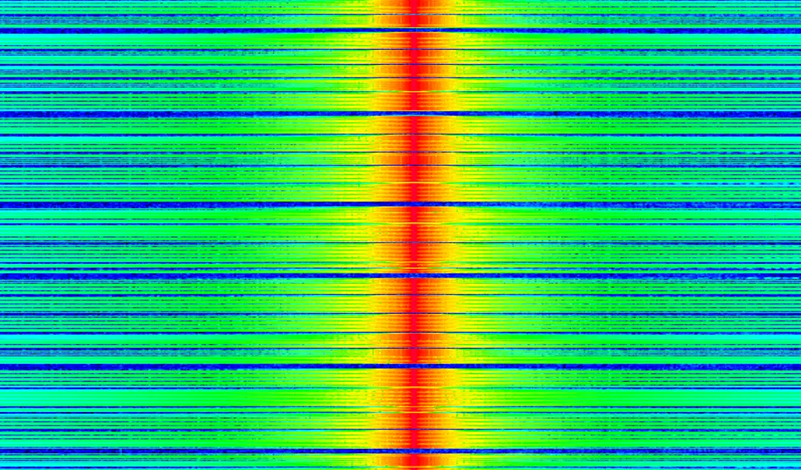This screenshot has height=470, width=801.
Task: Click red column where fourth thick blue band crosses
Action: point(414,276)
